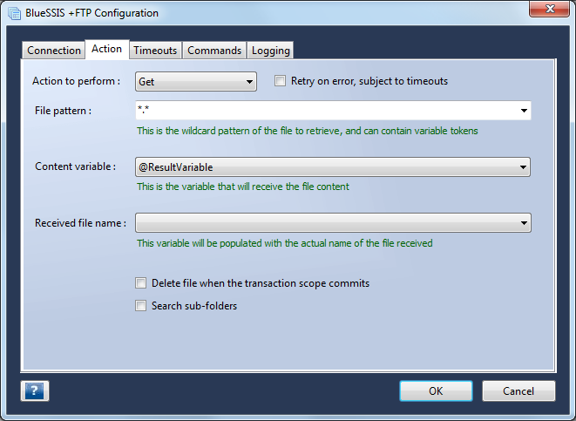Viewport: 576px width, 421px height.
Task: Switch to the Connection tab
Action: 54,51
